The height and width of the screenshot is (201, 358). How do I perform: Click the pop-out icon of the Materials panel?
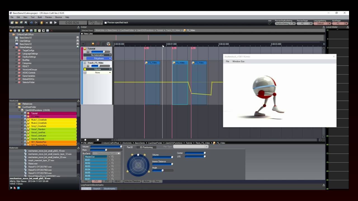click(x=78, y=148)
